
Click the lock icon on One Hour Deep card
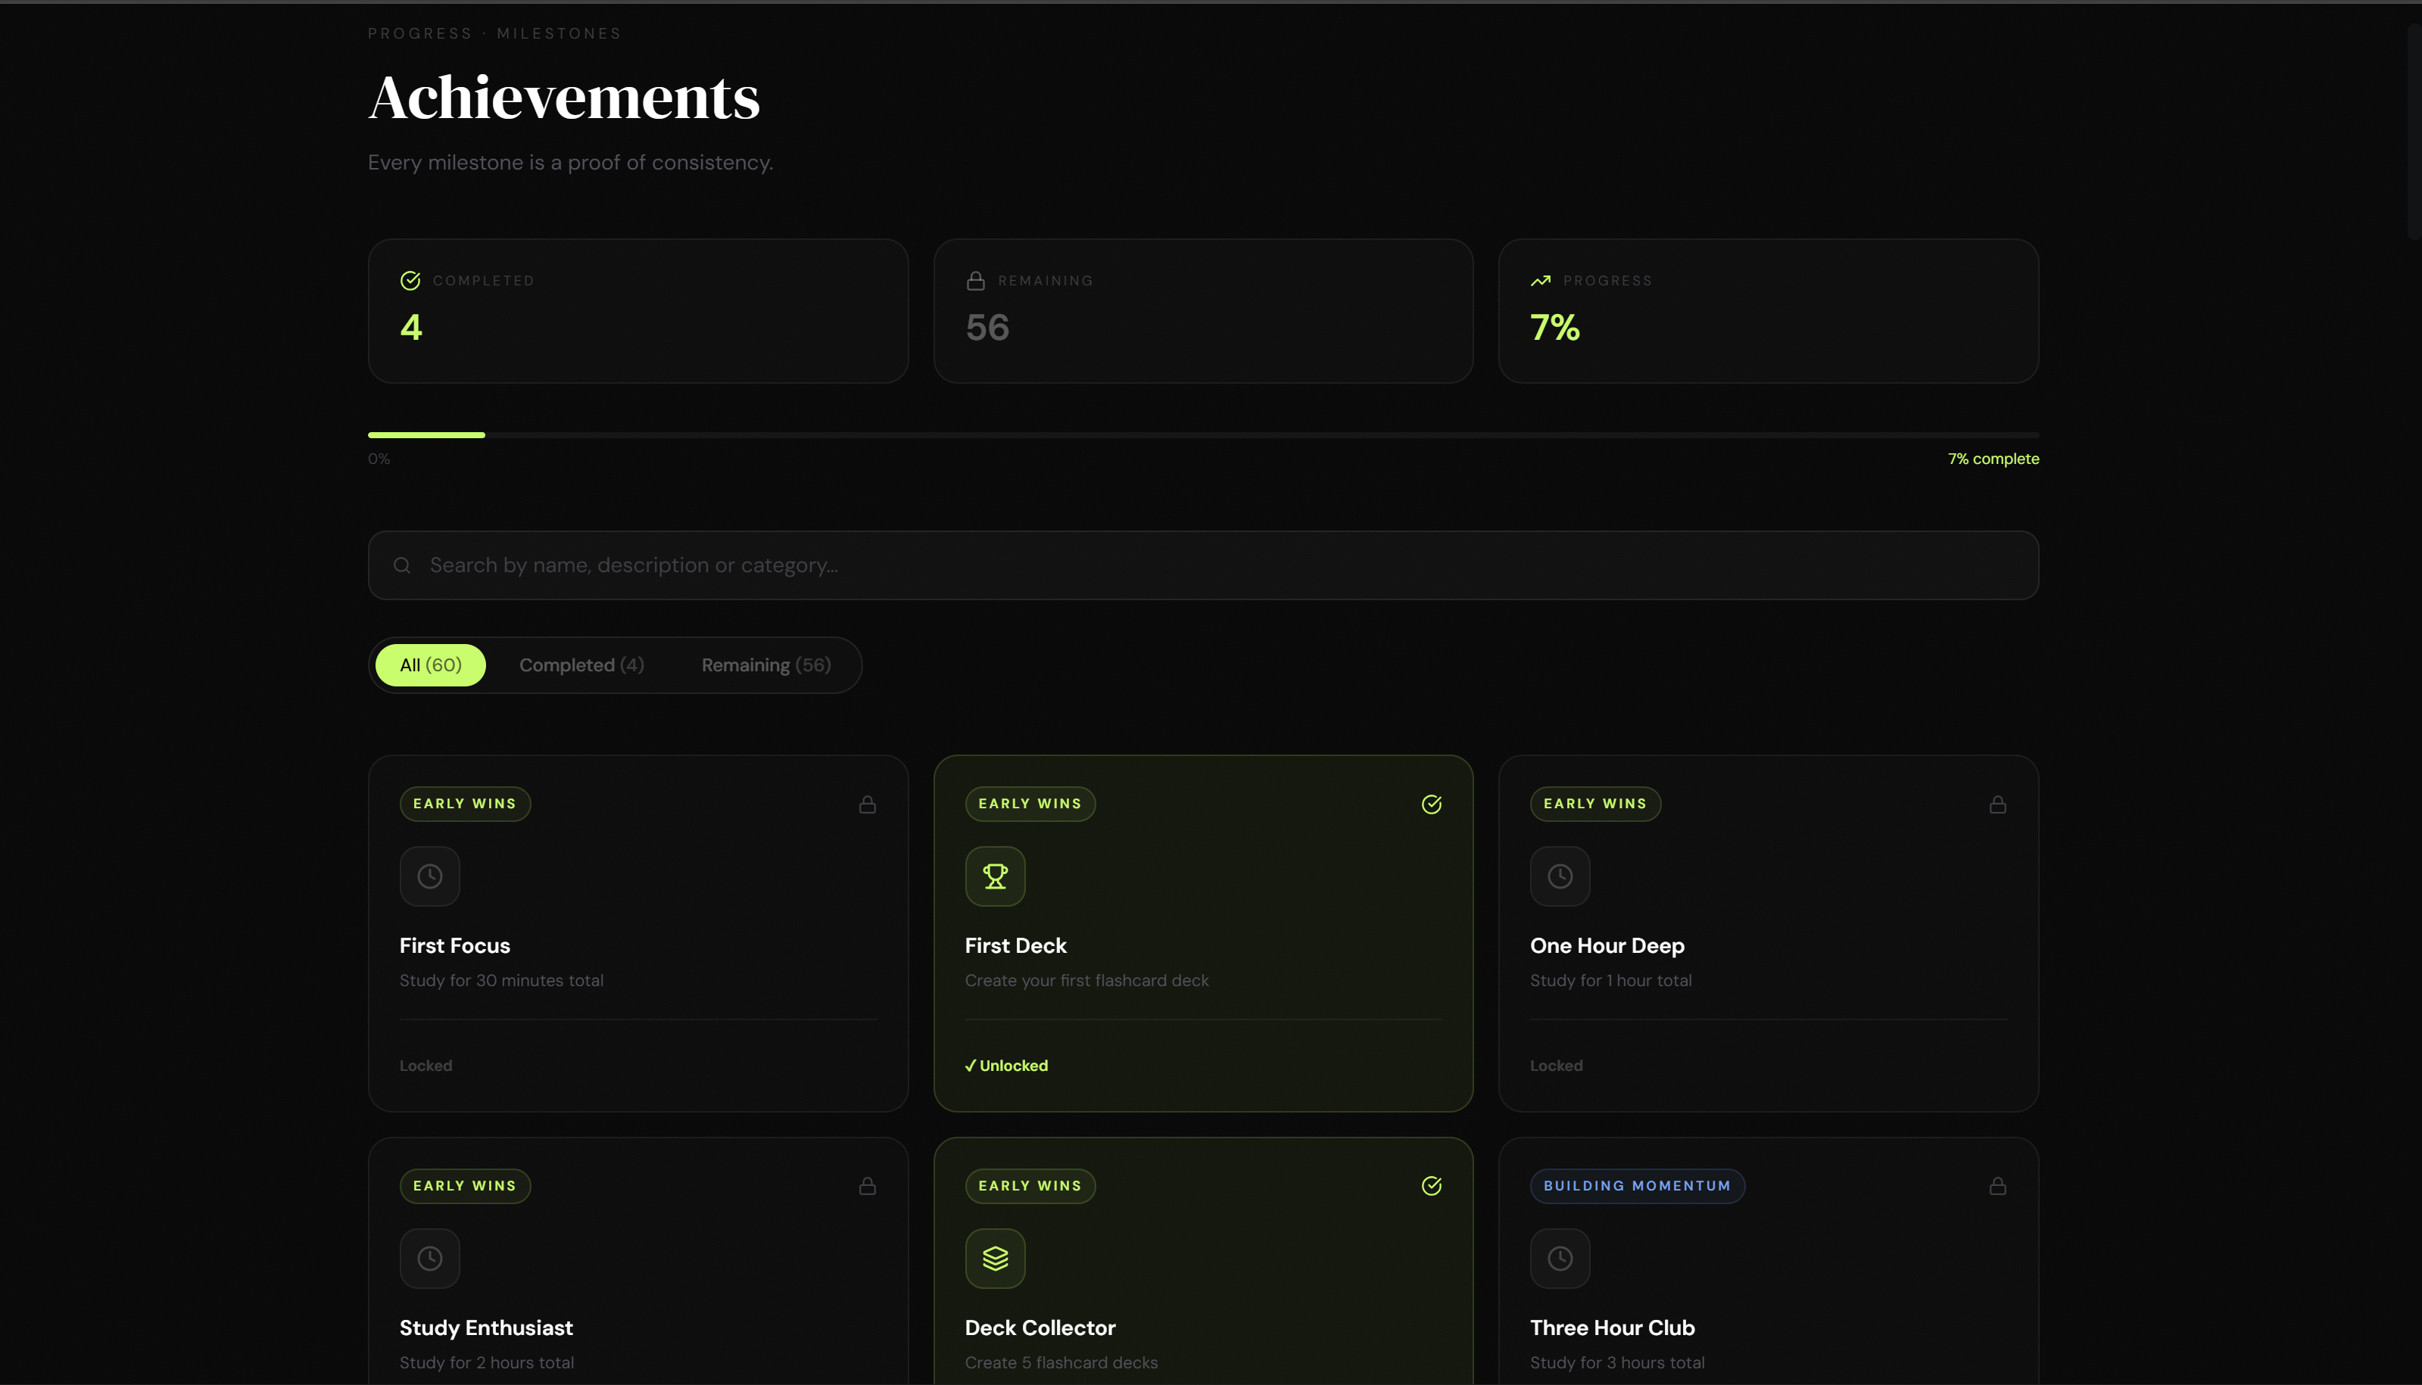click(x=1998, y=805)
